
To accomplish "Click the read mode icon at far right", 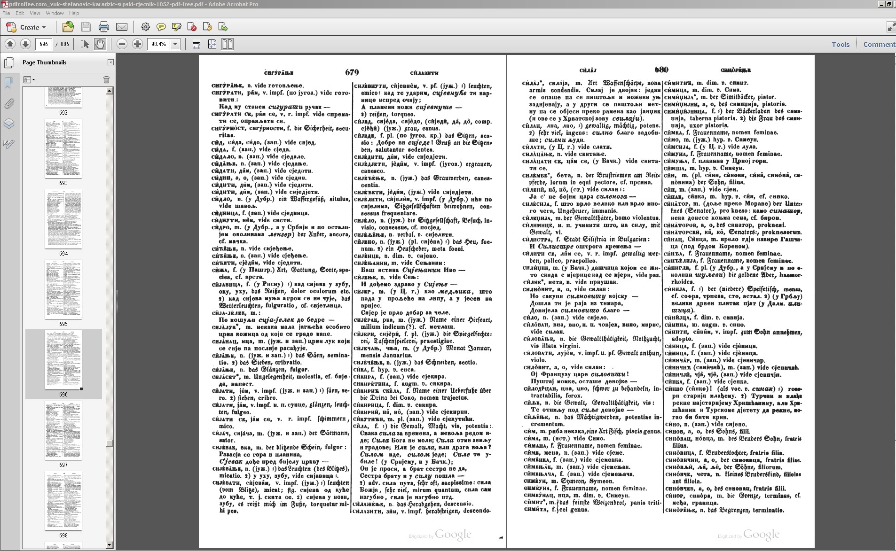I will 890,27.
